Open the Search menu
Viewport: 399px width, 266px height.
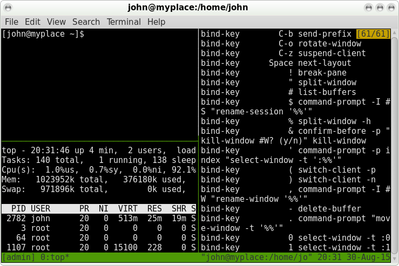click(86, 22)
